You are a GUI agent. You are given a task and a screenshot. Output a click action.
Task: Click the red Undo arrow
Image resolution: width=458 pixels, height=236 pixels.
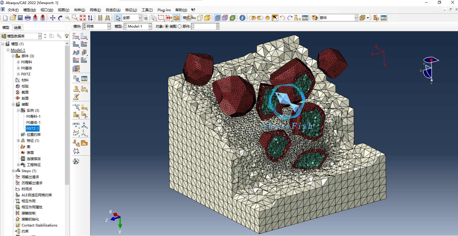[x=282, y=18]
